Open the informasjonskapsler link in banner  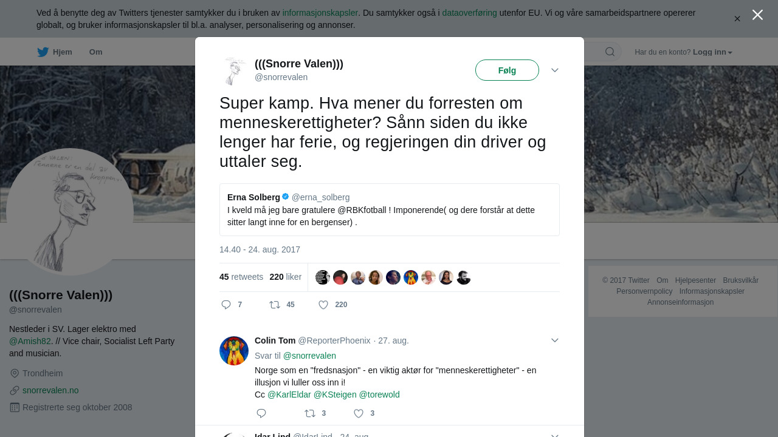[320, 13]
